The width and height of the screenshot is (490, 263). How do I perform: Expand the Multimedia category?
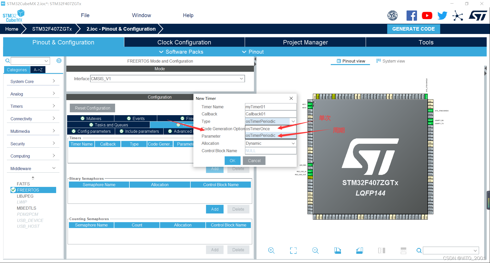(33, 131)
